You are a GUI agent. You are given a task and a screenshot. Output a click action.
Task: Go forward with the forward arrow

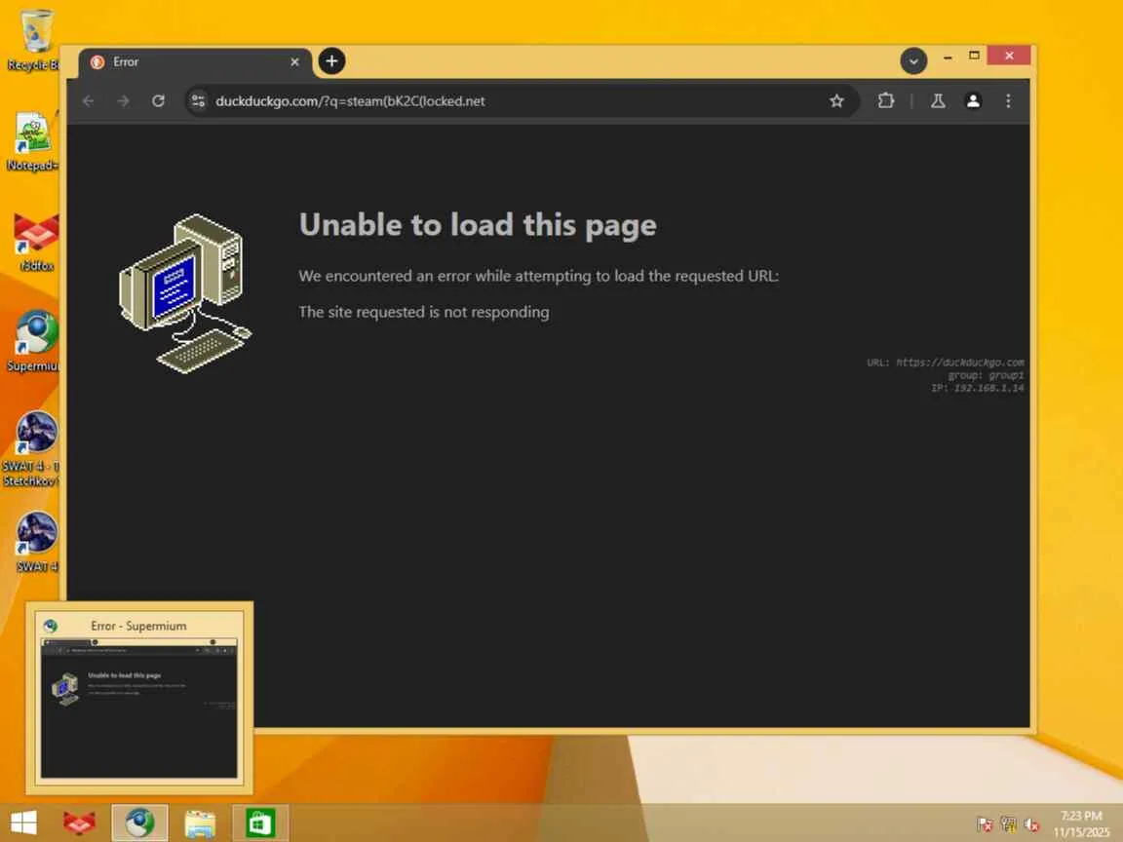[x=123, y=101]
